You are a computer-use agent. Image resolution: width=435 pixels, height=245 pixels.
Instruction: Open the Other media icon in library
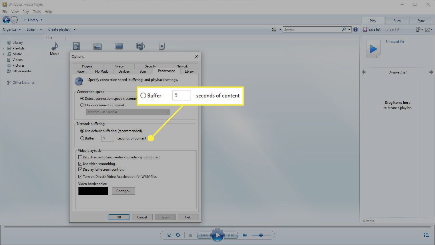[140, 46]
